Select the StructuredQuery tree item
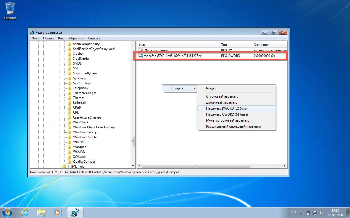 coord(85,73)
